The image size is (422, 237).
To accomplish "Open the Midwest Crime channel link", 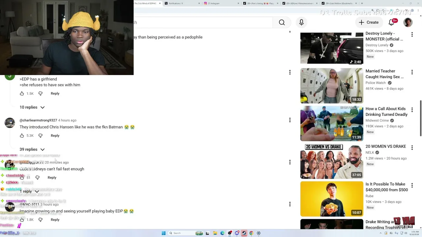I will 377,120.
